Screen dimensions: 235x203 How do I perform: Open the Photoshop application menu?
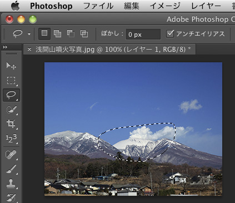(x=51, y=6)
